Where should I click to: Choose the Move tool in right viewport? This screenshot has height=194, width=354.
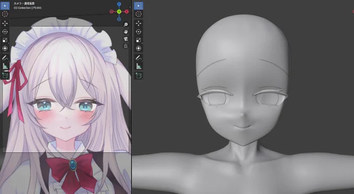point(138,23)
